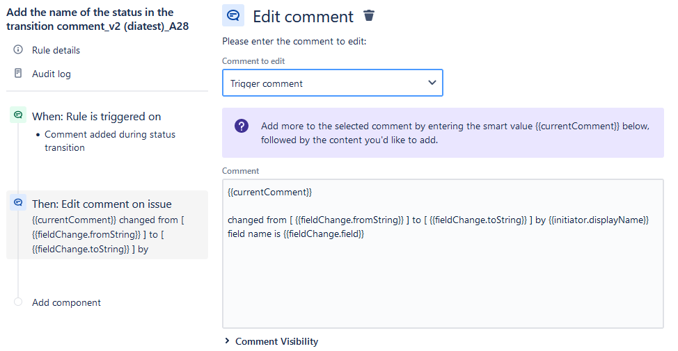The image size is (678, 351).
Task: Click the Add component circle marker
Action: coord(18,302)
